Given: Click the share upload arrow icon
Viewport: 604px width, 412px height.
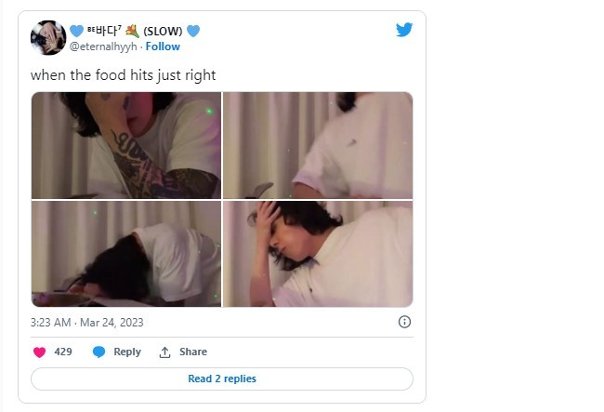Looking at the screenshot, I should click(x=165, y=352).
